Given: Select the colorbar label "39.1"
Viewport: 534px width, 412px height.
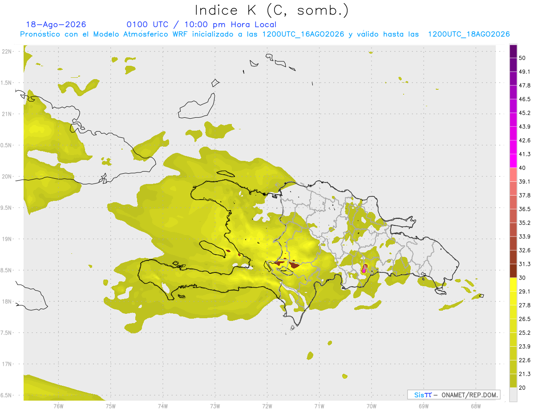Looking at the screenshot, I should point(525,181).
